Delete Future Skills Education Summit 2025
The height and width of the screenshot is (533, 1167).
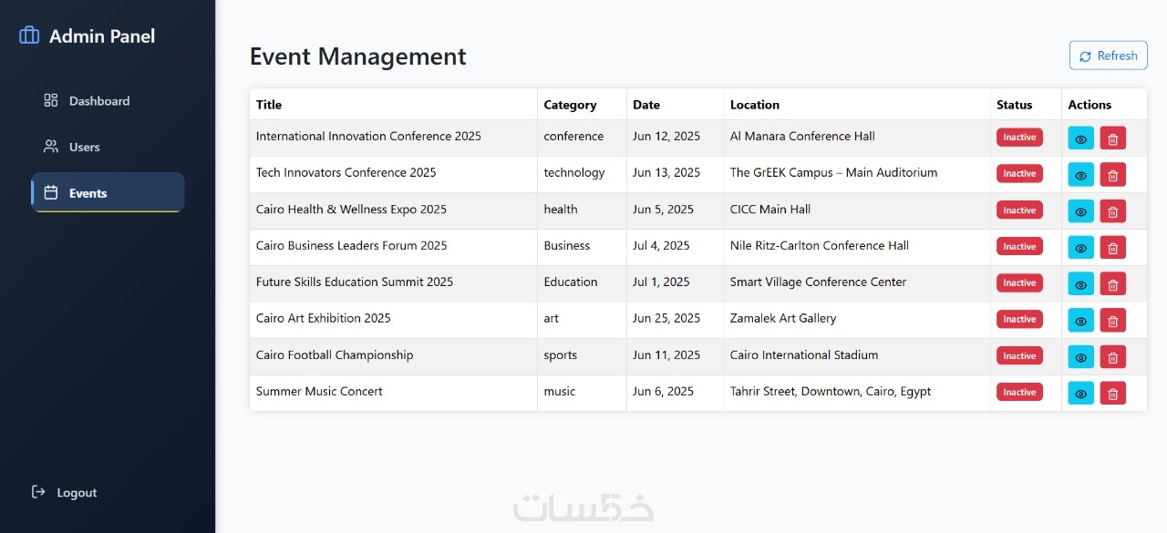[1112, 283]
